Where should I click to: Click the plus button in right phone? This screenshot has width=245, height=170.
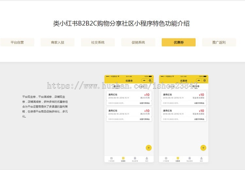click(x=203, y=148)
